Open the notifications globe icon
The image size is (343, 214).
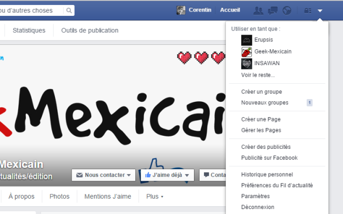pyautogui.click(x=287, y=10)
